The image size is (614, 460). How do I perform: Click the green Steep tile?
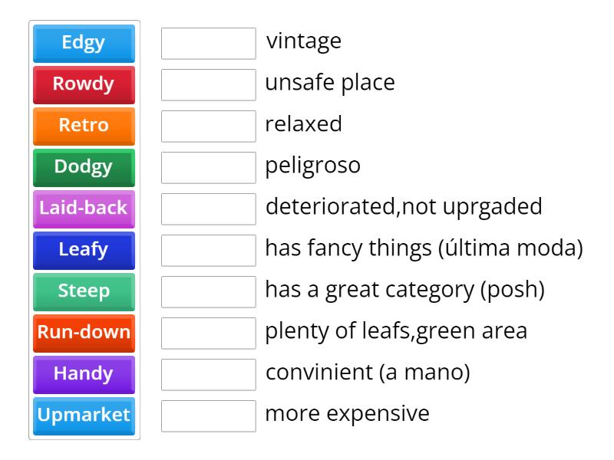pos(84,291)
